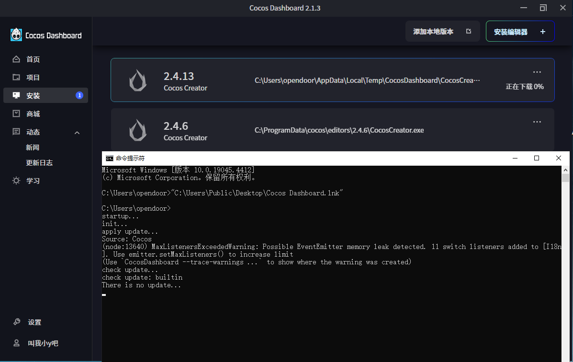Click the Cocos Dashboard logo icon
Image resolution: width=573 pixels, height=362 pixels.
click(x=16, y=35)
